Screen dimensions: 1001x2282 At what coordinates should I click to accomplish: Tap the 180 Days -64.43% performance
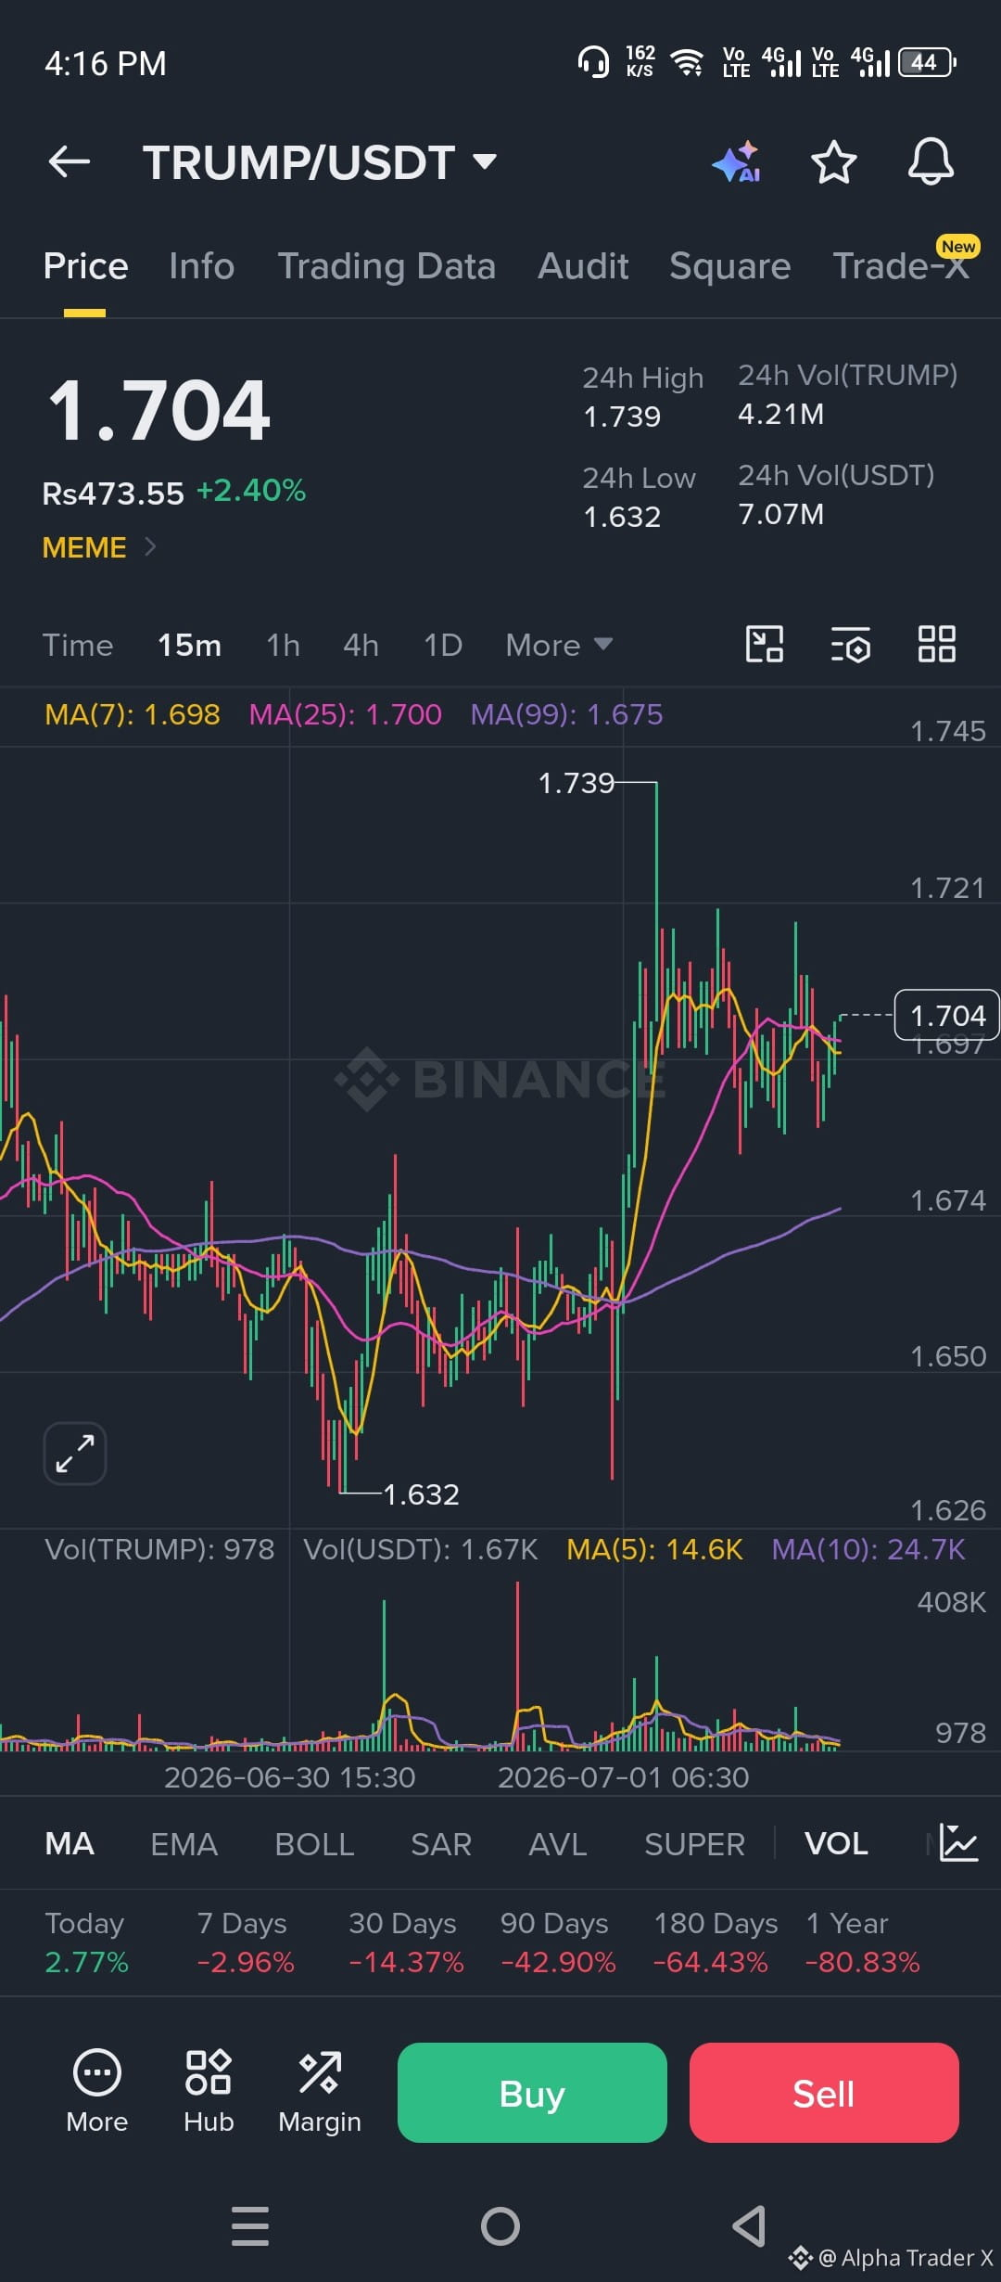coord(714,1942)
